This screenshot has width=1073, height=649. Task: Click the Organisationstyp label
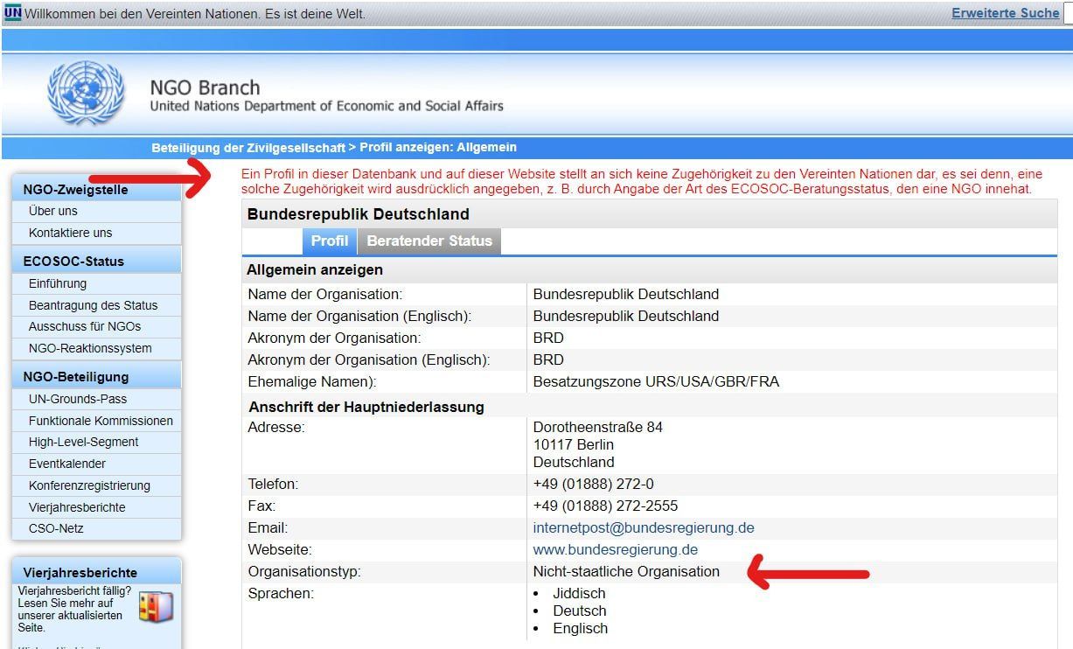click(x=304, y=571)
